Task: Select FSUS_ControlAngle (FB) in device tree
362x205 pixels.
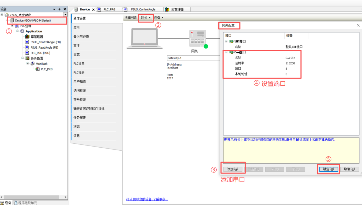Action: click(46, 42)
